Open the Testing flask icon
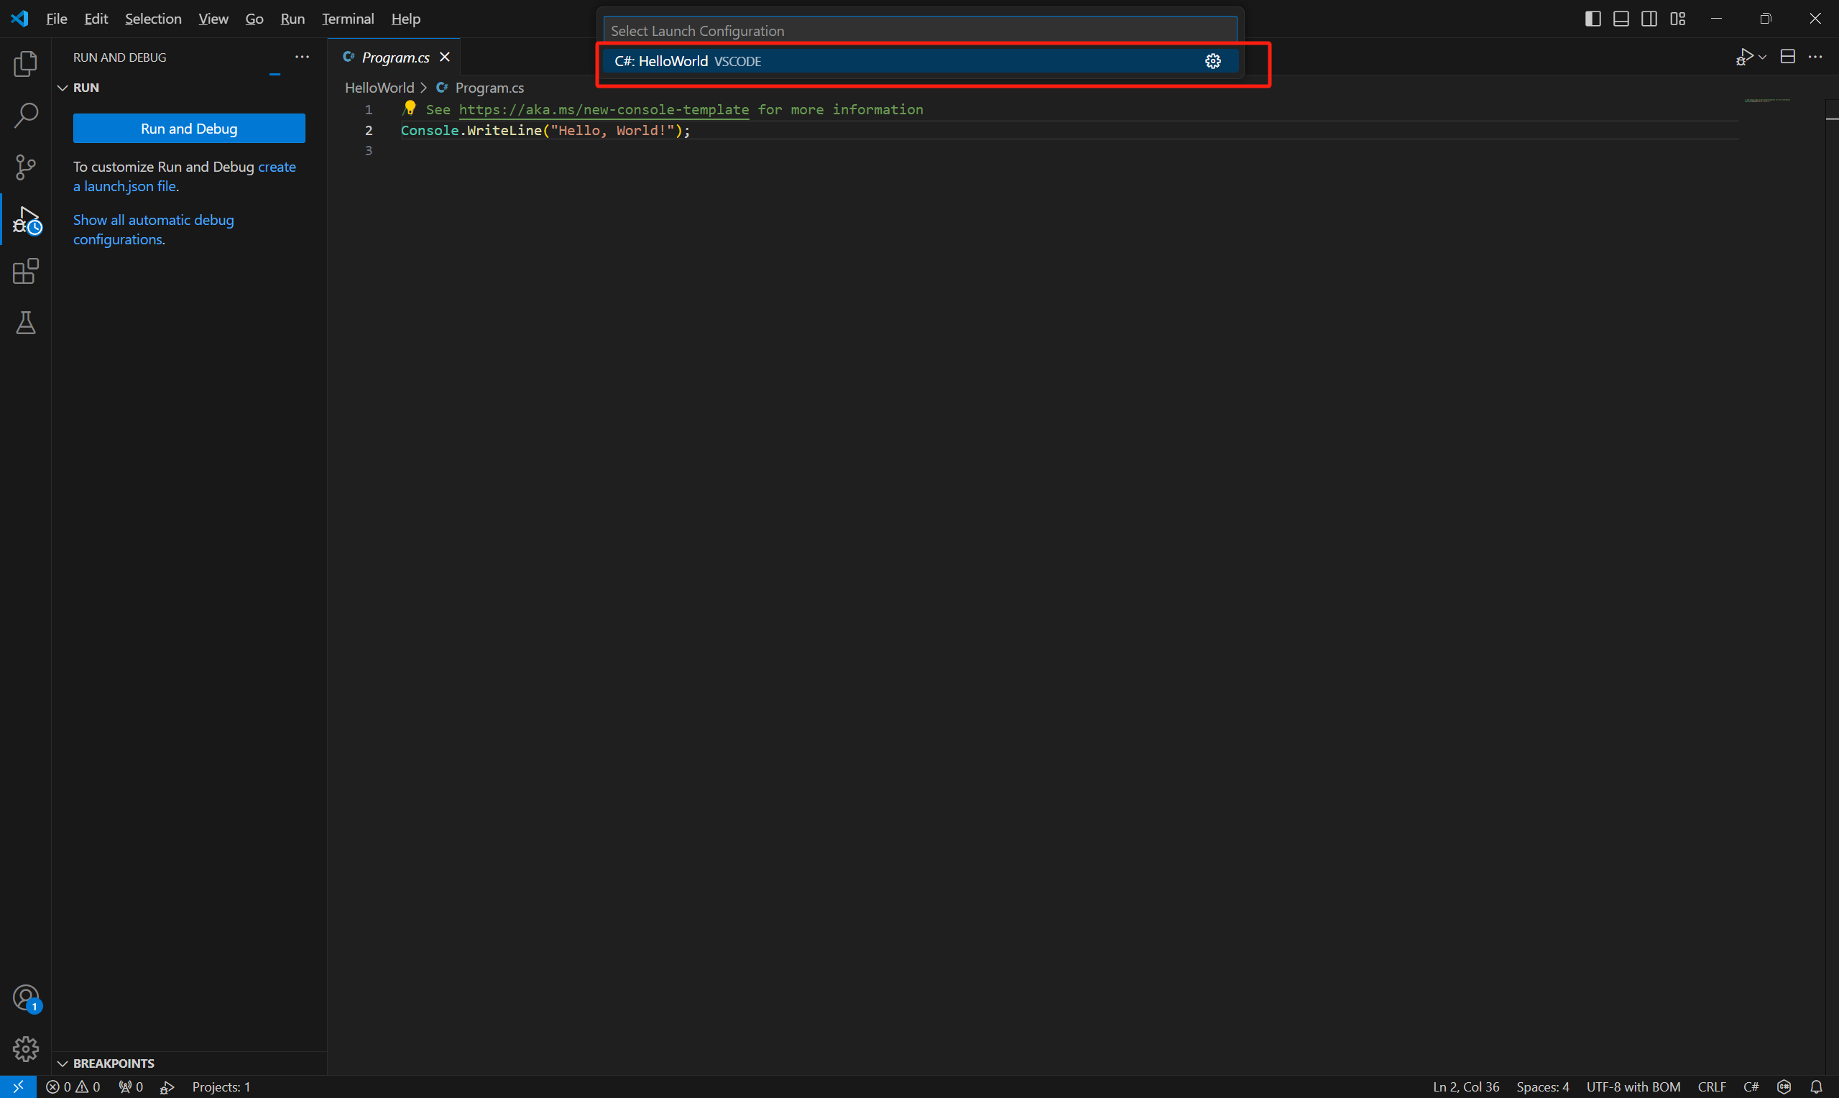The height and width of the screenshot is (1098, 1839). (x=26, y=323)
